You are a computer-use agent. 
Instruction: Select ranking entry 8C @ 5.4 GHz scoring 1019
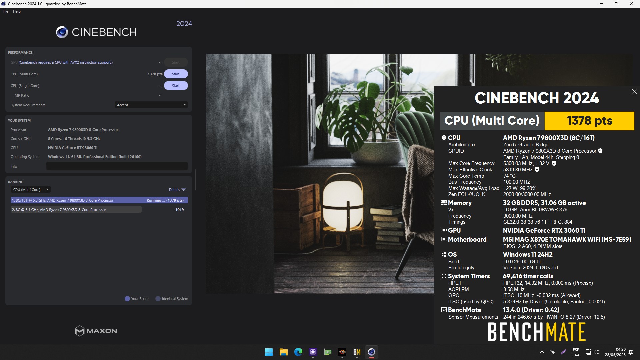click(x=99, y=210)
